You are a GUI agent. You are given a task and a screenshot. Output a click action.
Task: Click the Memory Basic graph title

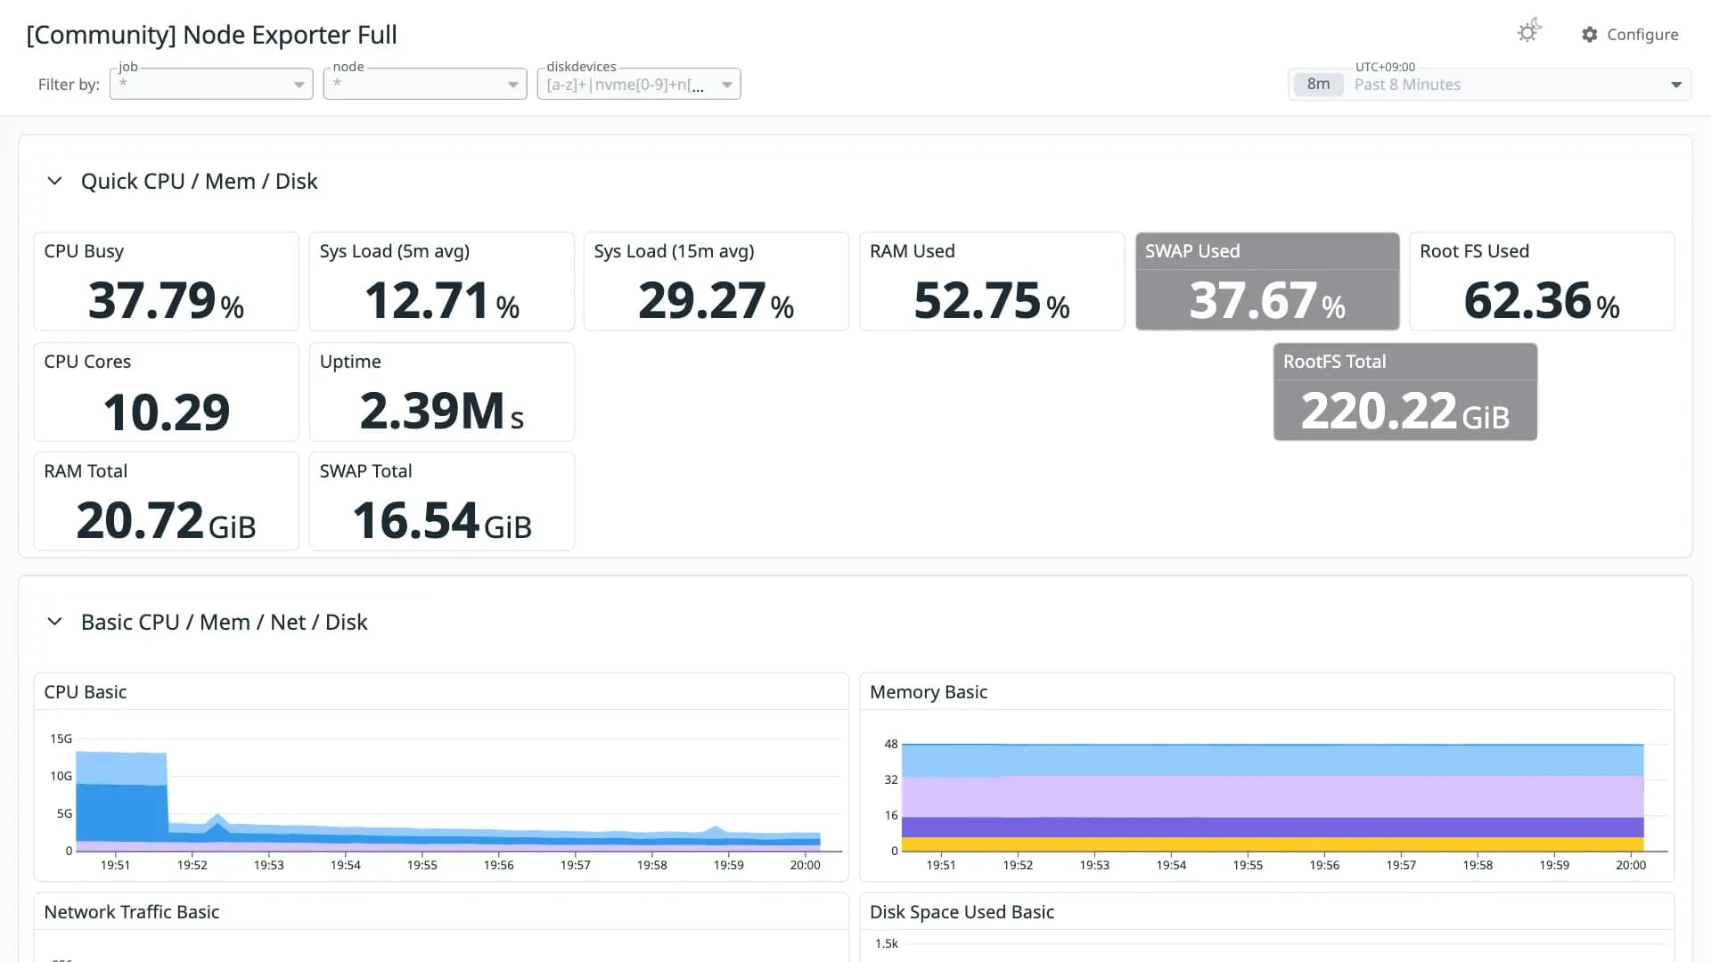(928, 692)
